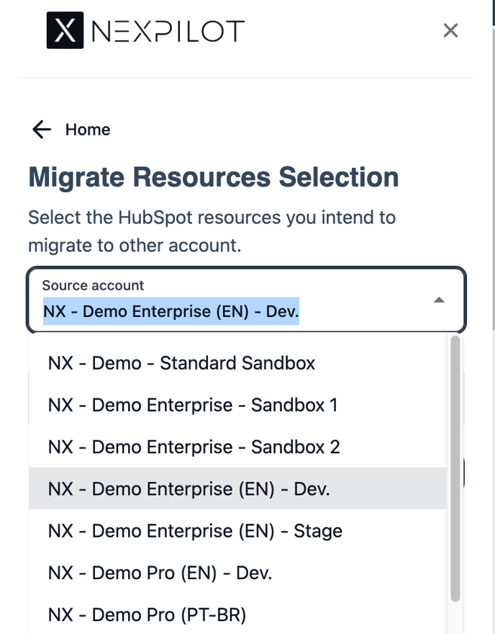Pick NX - Demo Pro (PT-BR) option

(x=147, y=615)
